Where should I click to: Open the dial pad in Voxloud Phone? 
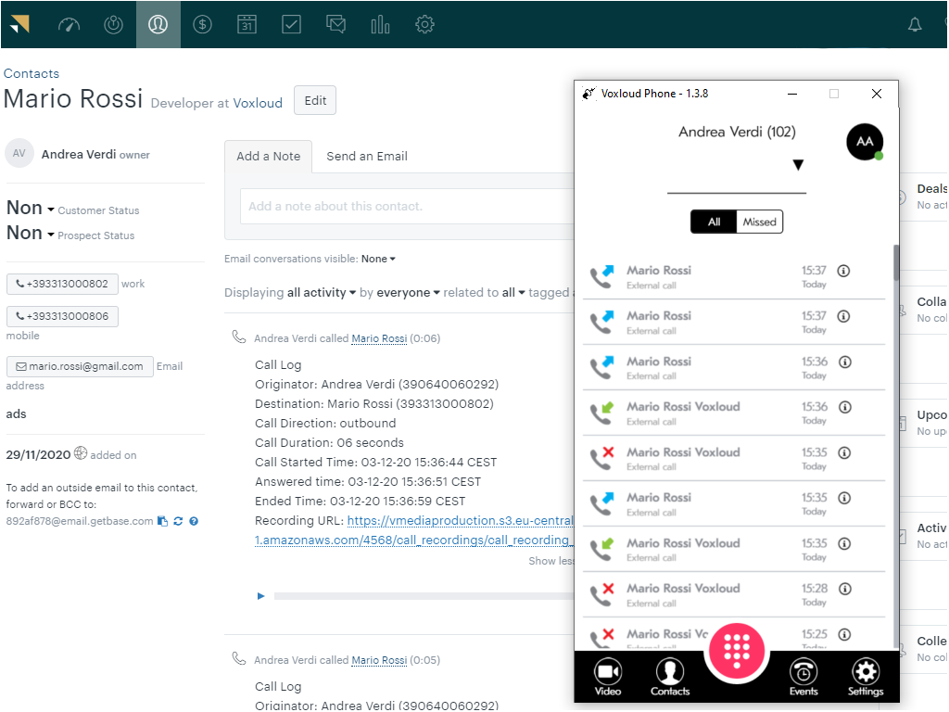pos(736,651)
